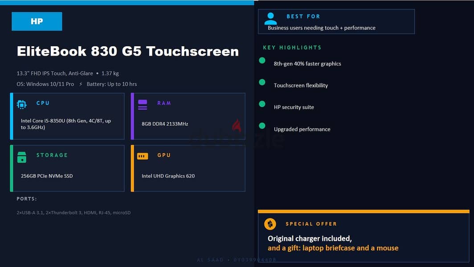
Task: Click the green bullet beside Touchscreen flexibility
Action: click(262, 82)
